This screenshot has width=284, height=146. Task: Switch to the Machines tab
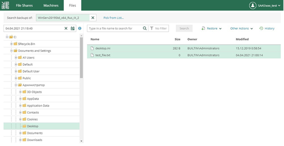51,6
